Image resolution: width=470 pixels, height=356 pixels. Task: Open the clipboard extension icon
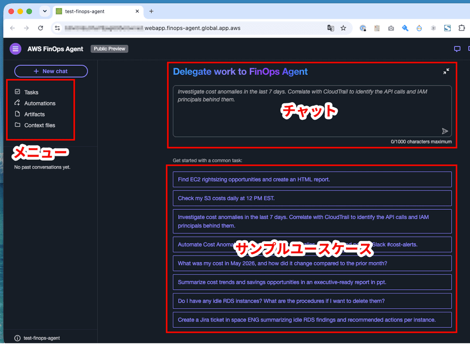[377, 28]
